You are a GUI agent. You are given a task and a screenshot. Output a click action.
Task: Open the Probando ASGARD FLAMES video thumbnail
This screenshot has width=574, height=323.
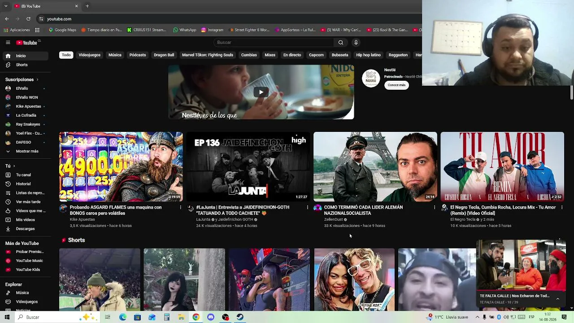[x=121, y=166]
